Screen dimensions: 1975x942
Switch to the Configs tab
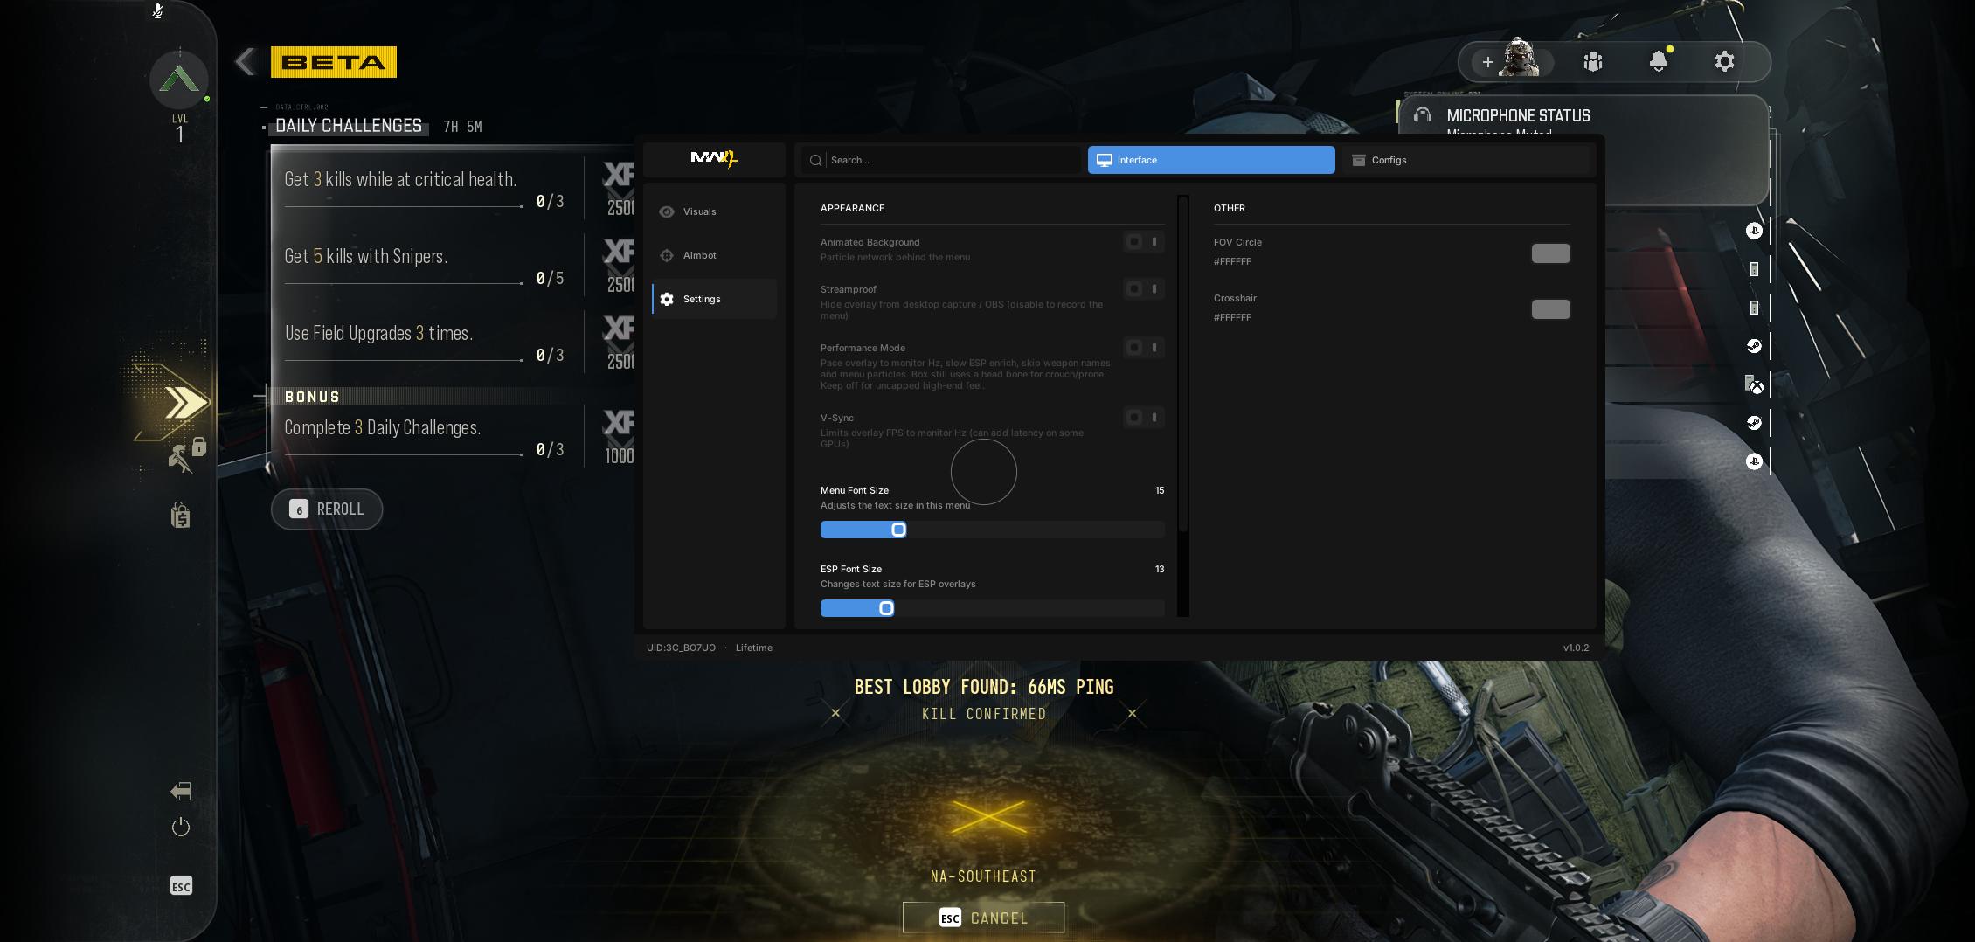[1466, 160]
